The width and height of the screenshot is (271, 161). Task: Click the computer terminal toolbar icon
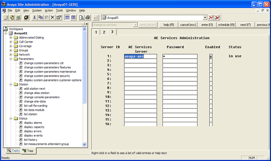coord(18,17)
